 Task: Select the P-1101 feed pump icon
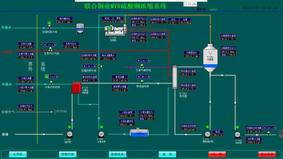[69, 134]
